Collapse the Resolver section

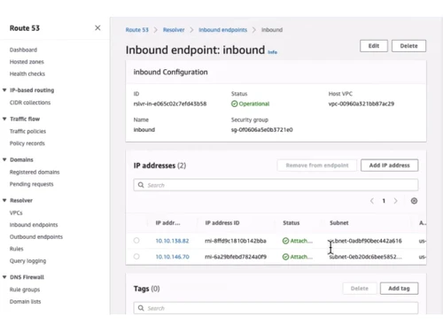(4, 200)
